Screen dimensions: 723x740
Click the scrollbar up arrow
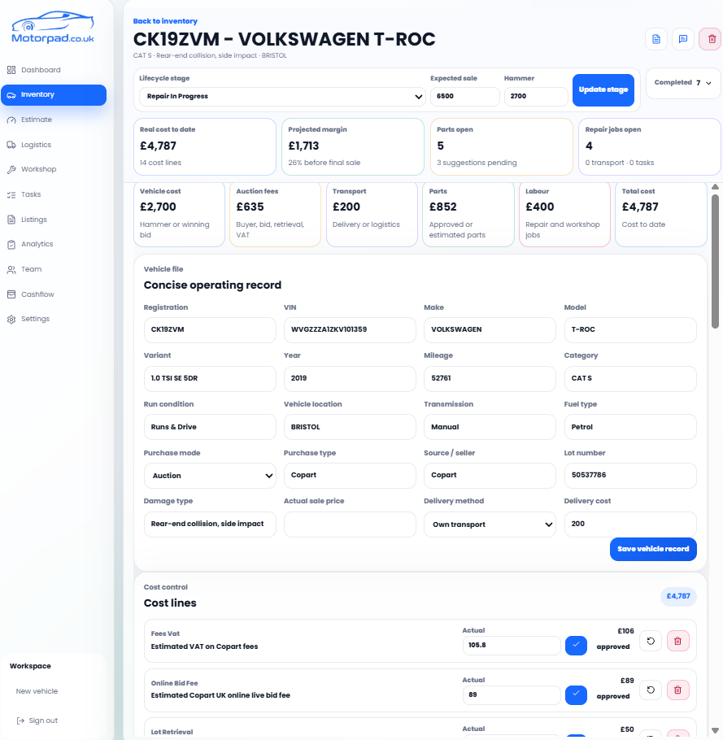coord(715,187)
